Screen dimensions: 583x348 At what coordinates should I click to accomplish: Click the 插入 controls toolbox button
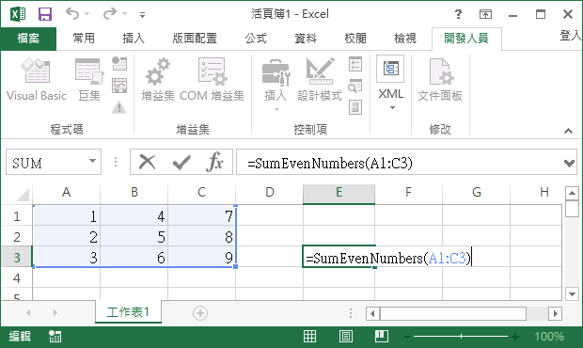[276, 84]
